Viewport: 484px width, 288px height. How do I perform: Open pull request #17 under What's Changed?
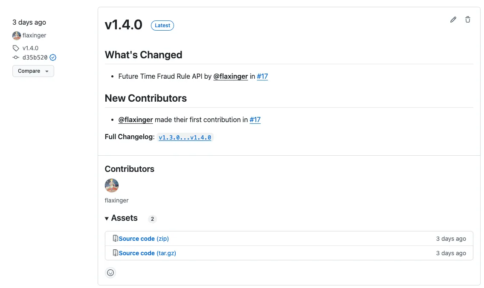[262, 77]
